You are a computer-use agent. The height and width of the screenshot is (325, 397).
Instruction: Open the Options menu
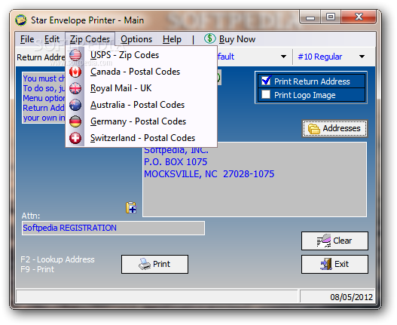(x=136, y=39)
